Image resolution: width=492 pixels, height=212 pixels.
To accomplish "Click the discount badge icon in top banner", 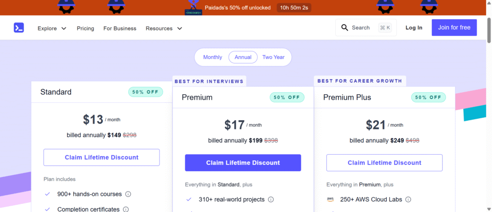I will (x=193, y=7).
